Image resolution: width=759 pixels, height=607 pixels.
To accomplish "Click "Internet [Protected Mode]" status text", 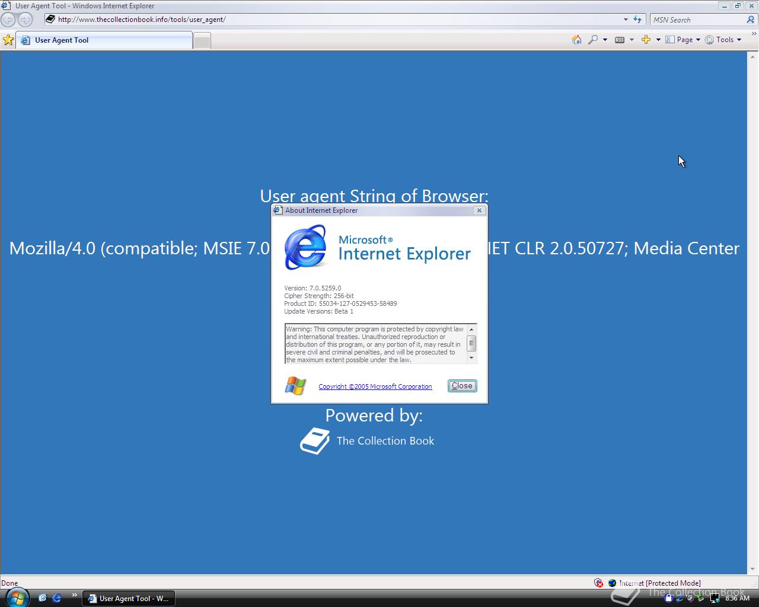I will (x=660, y=583).
